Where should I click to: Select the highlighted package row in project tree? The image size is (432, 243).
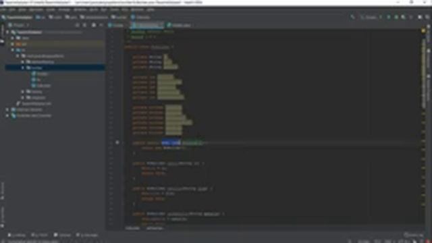point(55,67)
